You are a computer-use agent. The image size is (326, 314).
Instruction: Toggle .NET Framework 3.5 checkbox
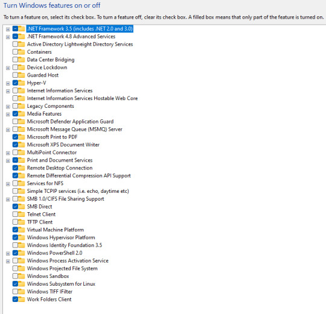coord(15,29)
